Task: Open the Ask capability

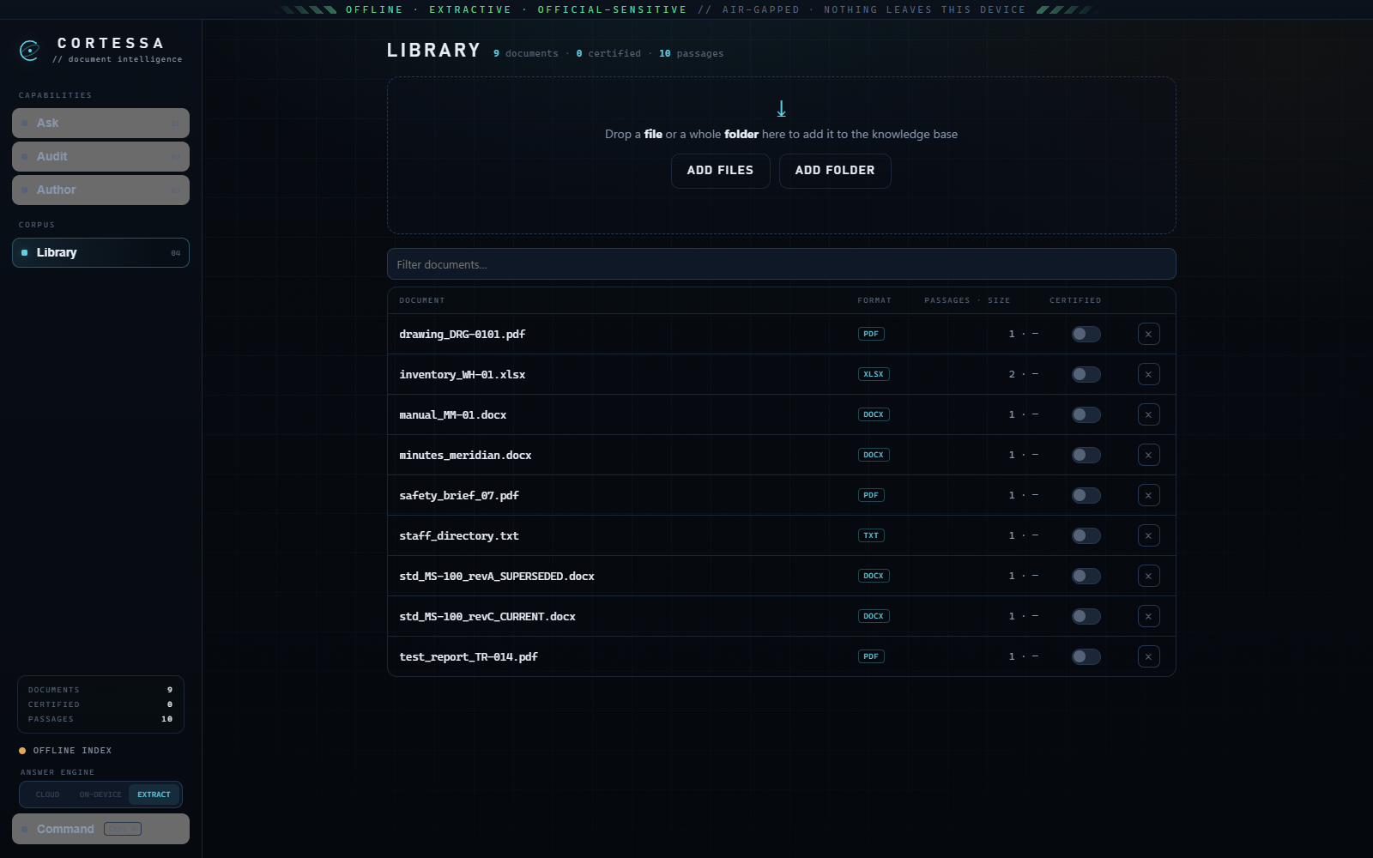Action: click(x=100, y=123)
